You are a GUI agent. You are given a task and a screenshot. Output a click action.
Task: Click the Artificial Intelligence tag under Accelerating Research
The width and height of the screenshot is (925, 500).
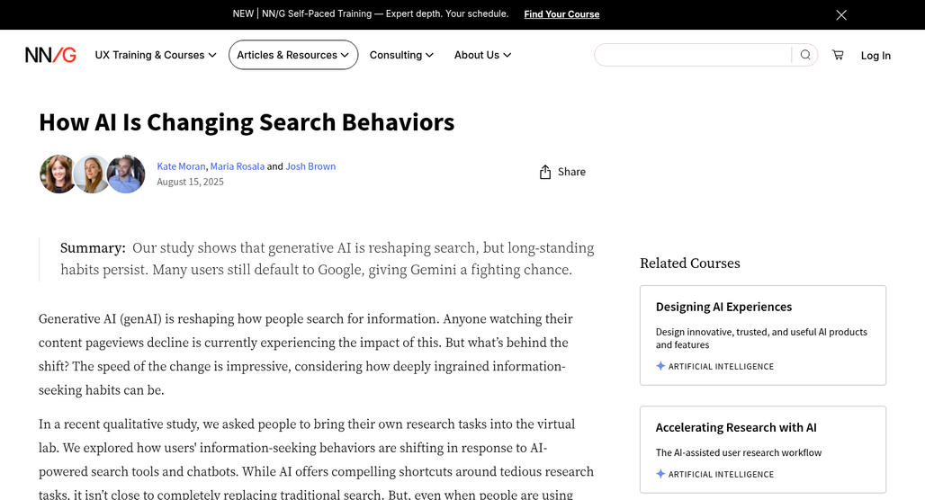pyautogui.click(x=715, y=474)
